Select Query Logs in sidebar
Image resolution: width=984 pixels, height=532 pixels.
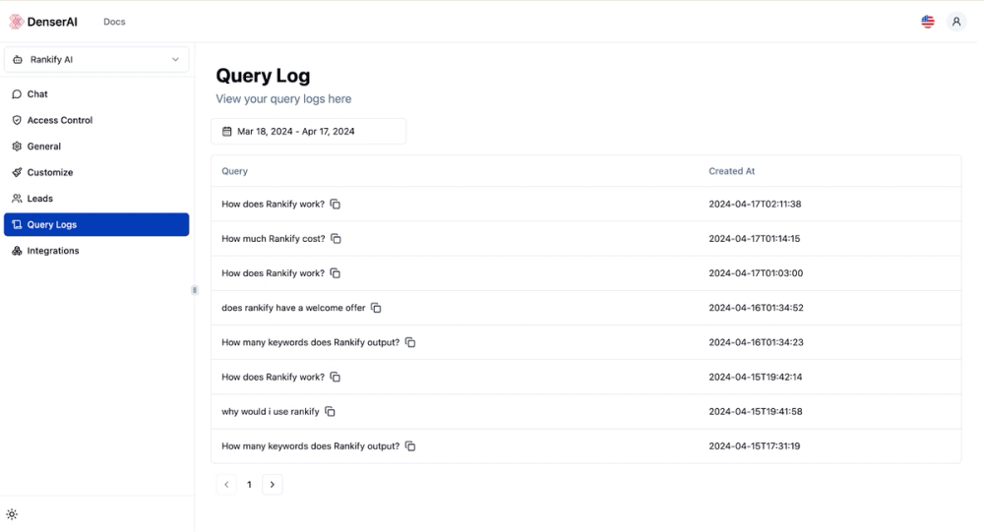96,224
